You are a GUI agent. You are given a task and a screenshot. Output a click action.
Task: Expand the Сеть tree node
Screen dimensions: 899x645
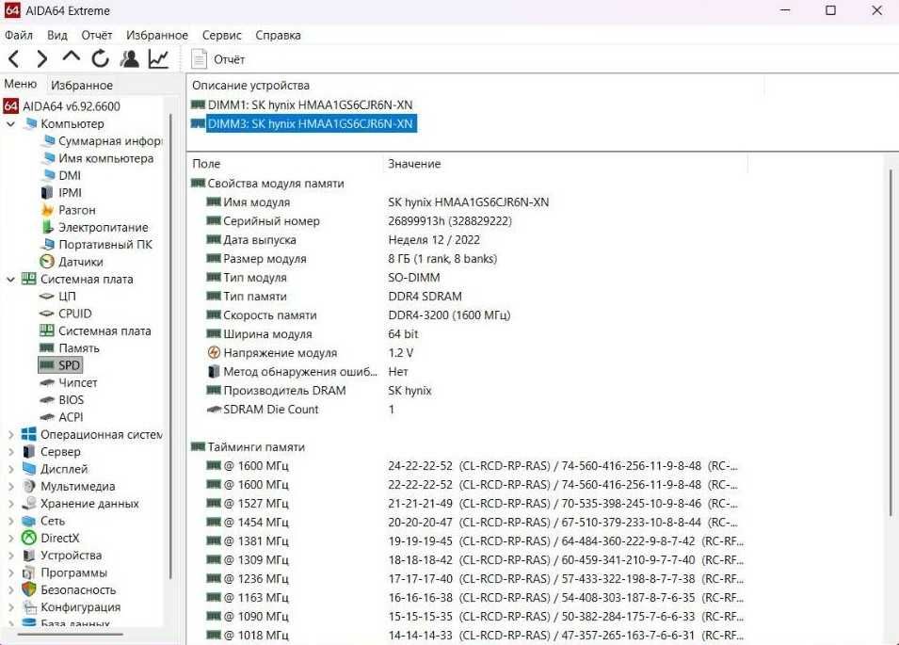tap(10, 521)
